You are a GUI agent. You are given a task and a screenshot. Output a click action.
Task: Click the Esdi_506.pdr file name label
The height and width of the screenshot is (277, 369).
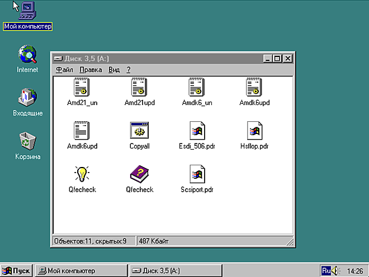[197, 146]
